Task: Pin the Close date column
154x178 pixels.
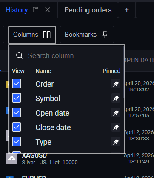Action: point(116,127)
